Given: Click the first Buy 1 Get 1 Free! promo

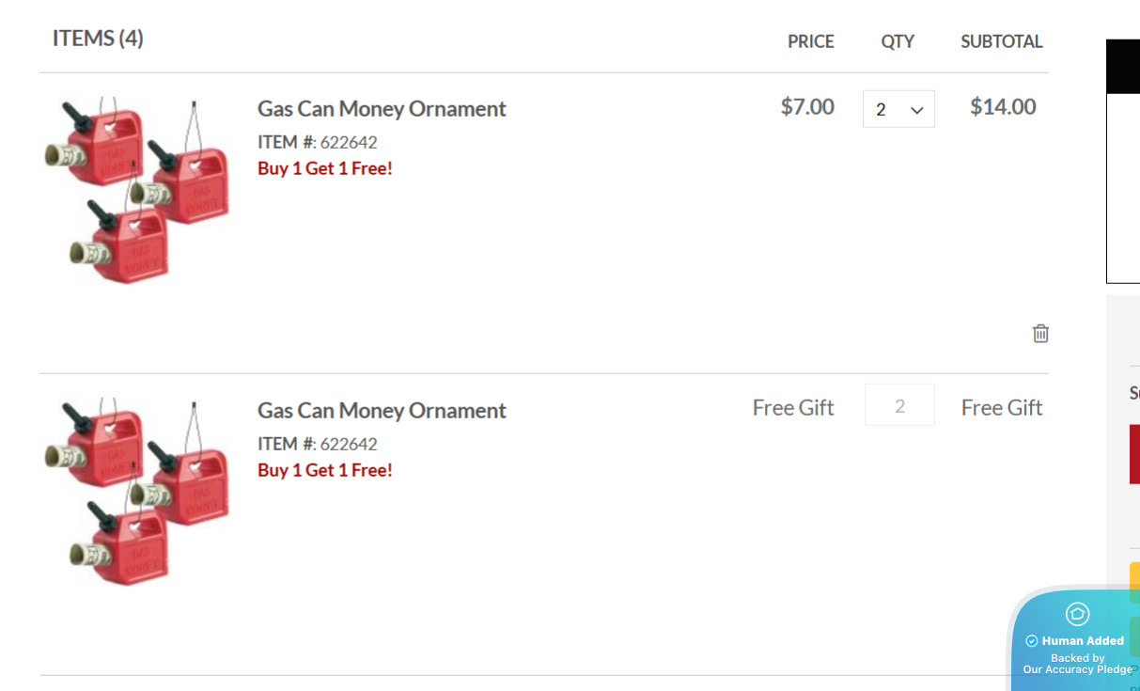Looking at the screenshot, I should point(325,168).
